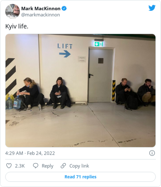
Task: Open the @markmackinnon handle link
Action: pos(40,15)
